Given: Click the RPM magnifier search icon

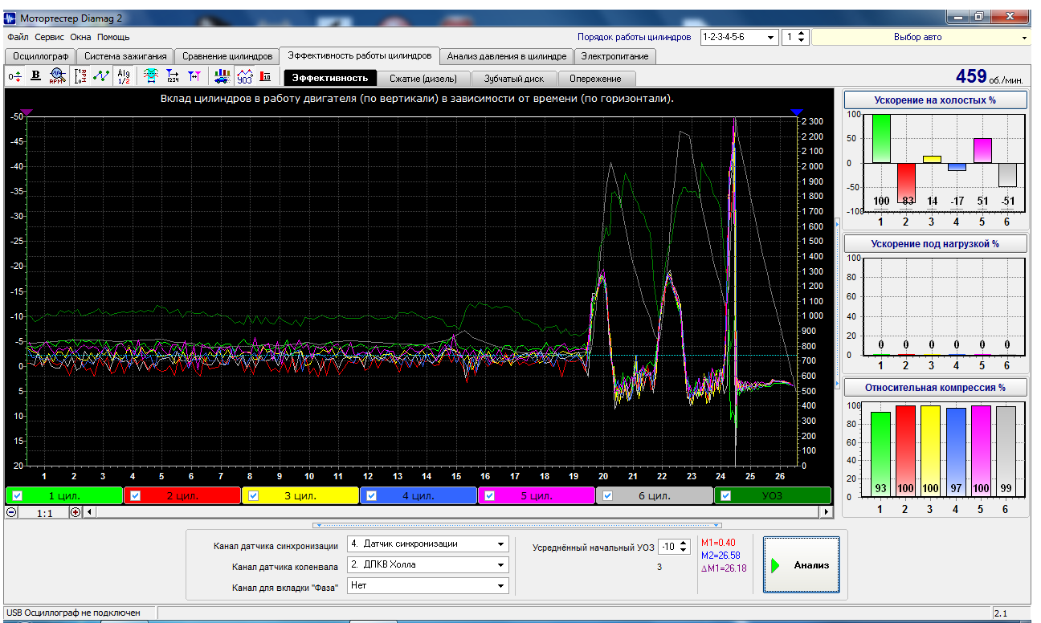Looking at the screenshot, I should coord(56,76).
